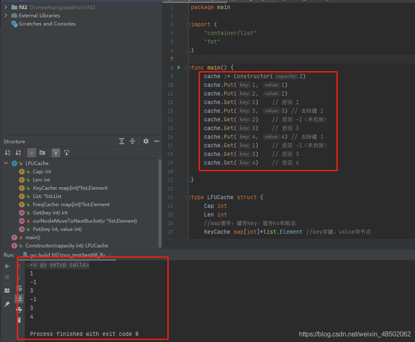Select the 'go build fd2/pro_test/test68_lfu' Run tab
The image size is (415, 342).
click(x=67, y=255)
